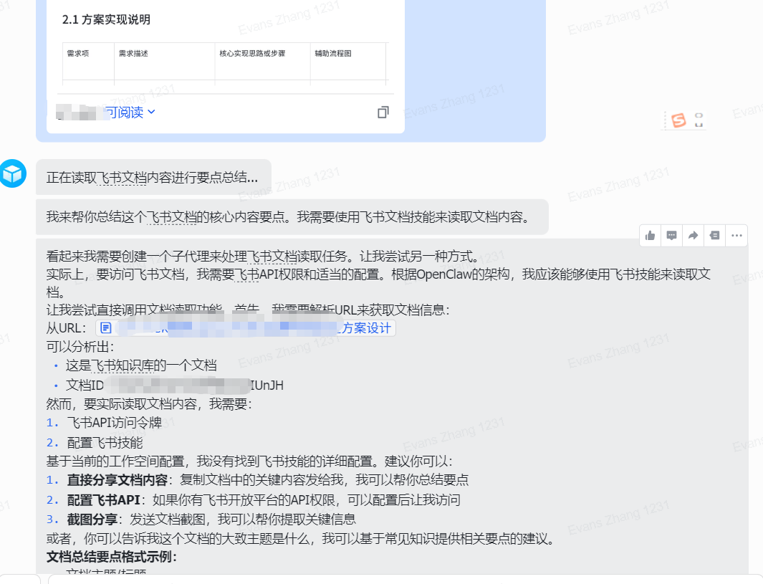This screenshot has width=763, height=584.
Task: Reply to the message via speech-bubble icon
Action: tap(671, 236)
